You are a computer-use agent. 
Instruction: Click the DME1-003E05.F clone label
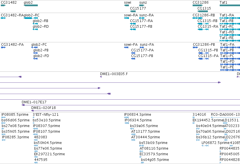pyautogui.click(x=114, y=74)
